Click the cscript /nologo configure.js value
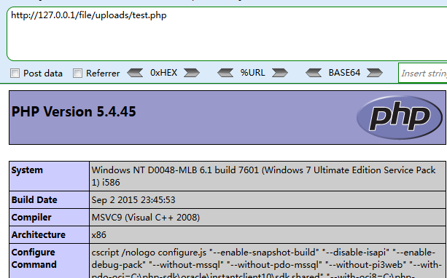The image size is (447, 278). point(267,263)
